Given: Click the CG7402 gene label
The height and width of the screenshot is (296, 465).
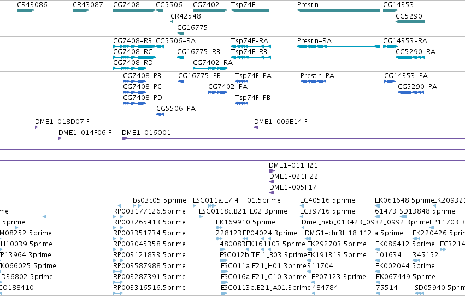Looking at the screenshot, I should click(206, 5).
